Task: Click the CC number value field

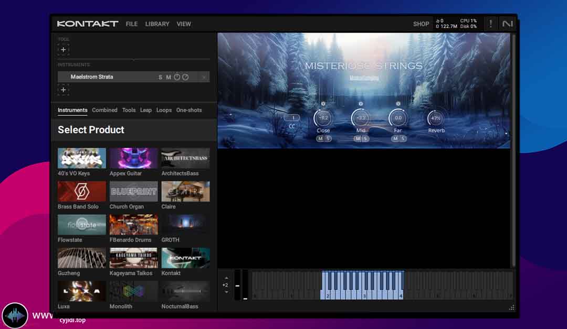Action: point(292,118)
